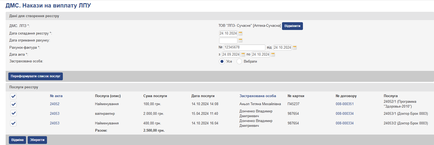Open calendar for act end date
This screenshot has height=145, width=434.
273,55
